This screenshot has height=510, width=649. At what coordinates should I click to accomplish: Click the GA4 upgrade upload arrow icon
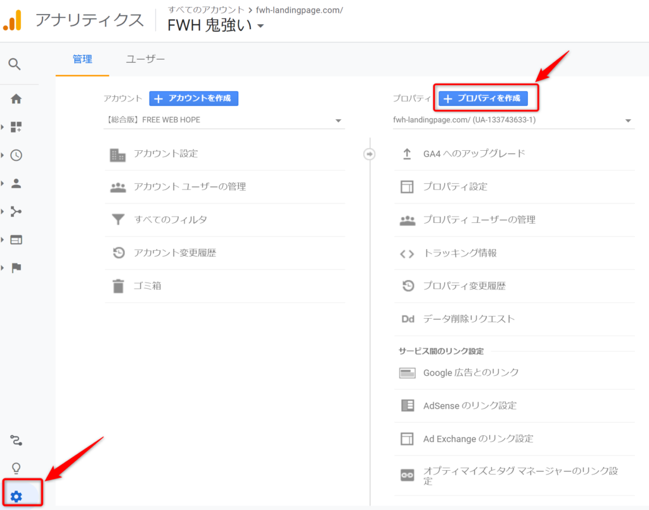[x=407, y=154]
